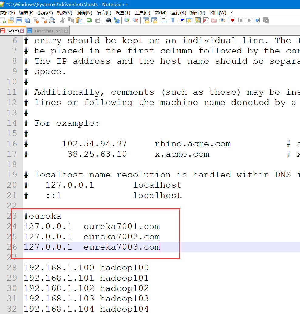
Task: Click the Zoom In magnifier icon
Action: click(x=127, y=20)
